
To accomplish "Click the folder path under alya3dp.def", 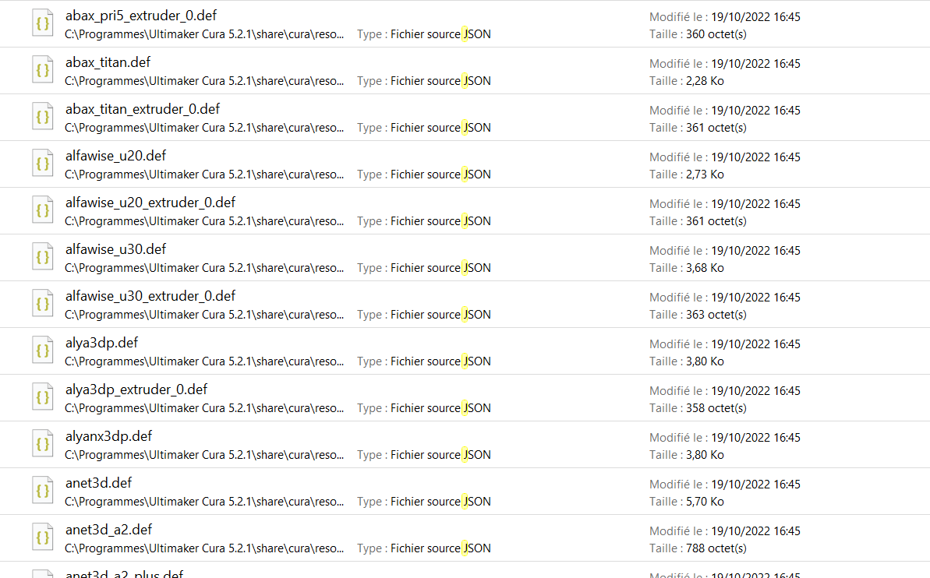I will pyautogui.click(x=204, y=361).
